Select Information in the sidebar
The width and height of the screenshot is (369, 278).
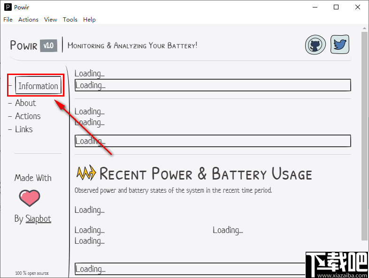(38, 86)
